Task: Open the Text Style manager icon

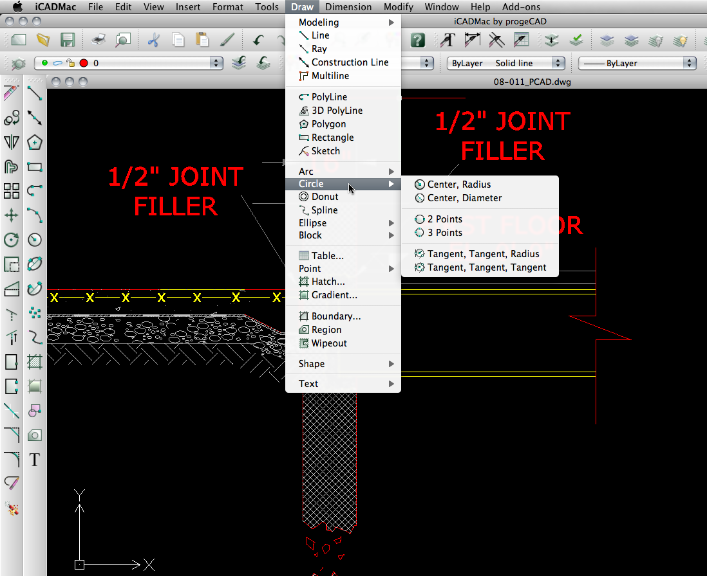Action: click(448, 40)
